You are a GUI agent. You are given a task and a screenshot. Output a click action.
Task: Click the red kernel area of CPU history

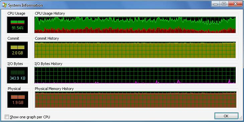135,31
